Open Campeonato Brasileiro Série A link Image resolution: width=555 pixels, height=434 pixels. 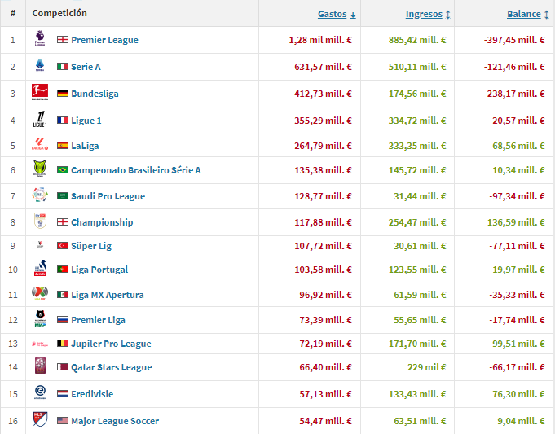(136, 170)
